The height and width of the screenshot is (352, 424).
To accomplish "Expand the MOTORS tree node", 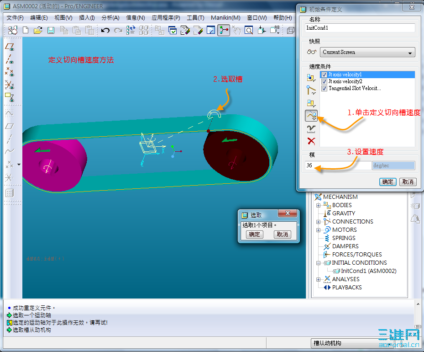I will (318, 230).
